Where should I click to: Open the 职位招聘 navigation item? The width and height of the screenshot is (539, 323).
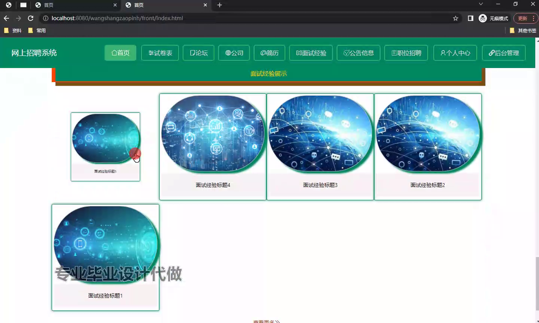[406, 53]
